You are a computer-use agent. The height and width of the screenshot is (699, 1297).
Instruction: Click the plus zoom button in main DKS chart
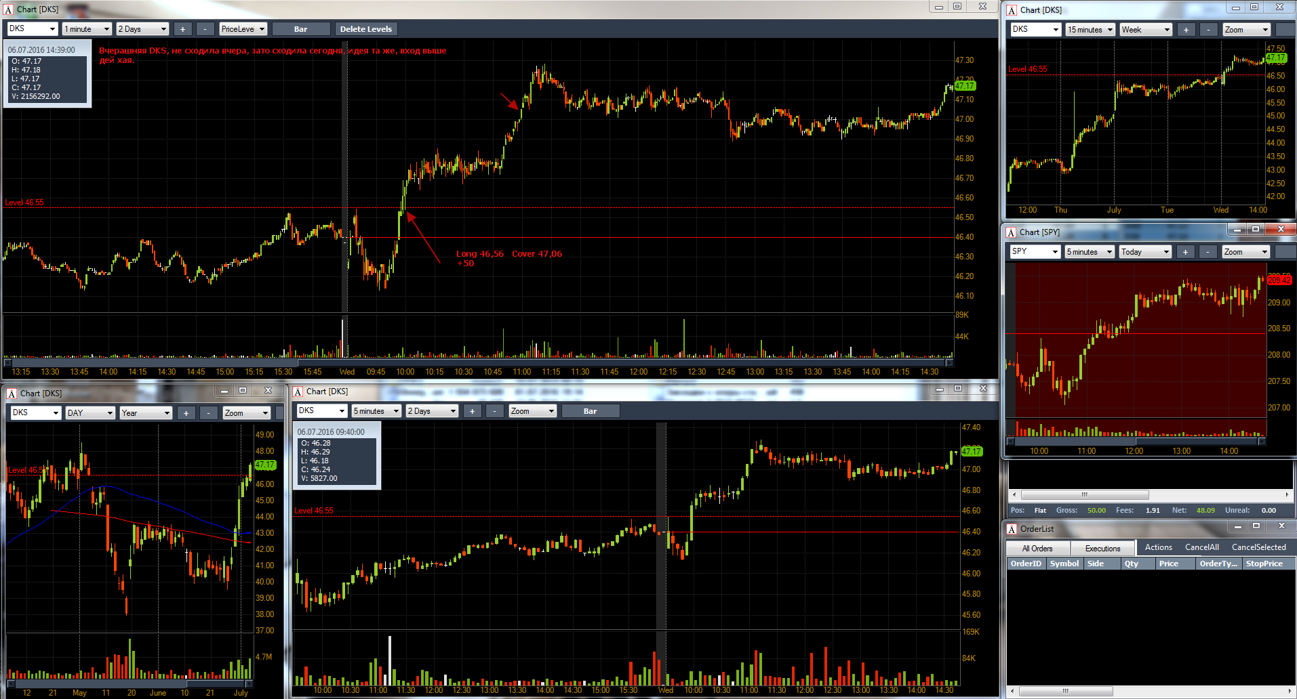pyautogui.click(x=182, y=29)
